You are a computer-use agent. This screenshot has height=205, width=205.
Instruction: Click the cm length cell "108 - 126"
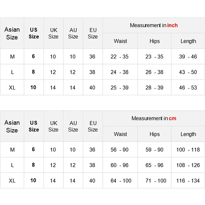[x=188, y=165]
